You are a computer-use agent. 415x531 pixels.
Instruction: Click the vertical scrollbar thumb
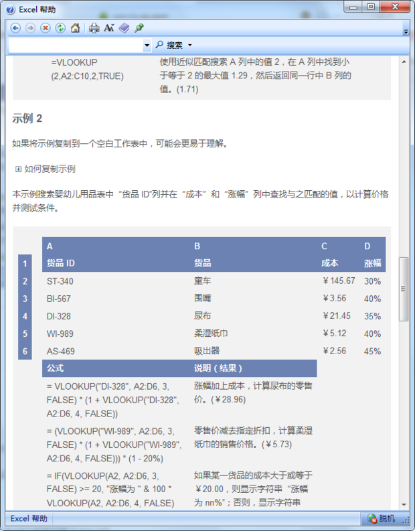(x=404, y=289)
